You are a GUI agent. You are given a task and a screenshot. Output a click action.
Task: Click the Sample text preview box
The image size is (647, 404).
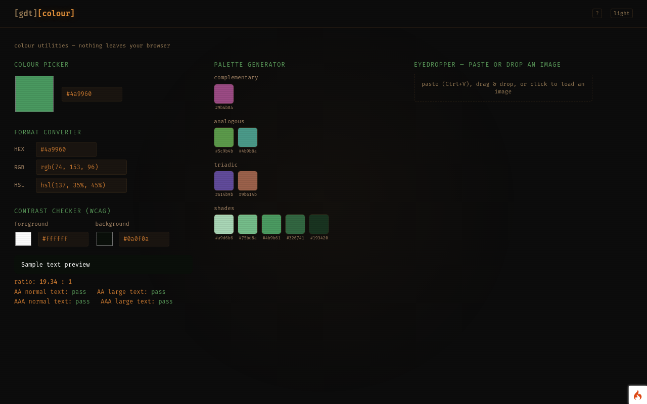pyautogui.click(x=103, y=265)
